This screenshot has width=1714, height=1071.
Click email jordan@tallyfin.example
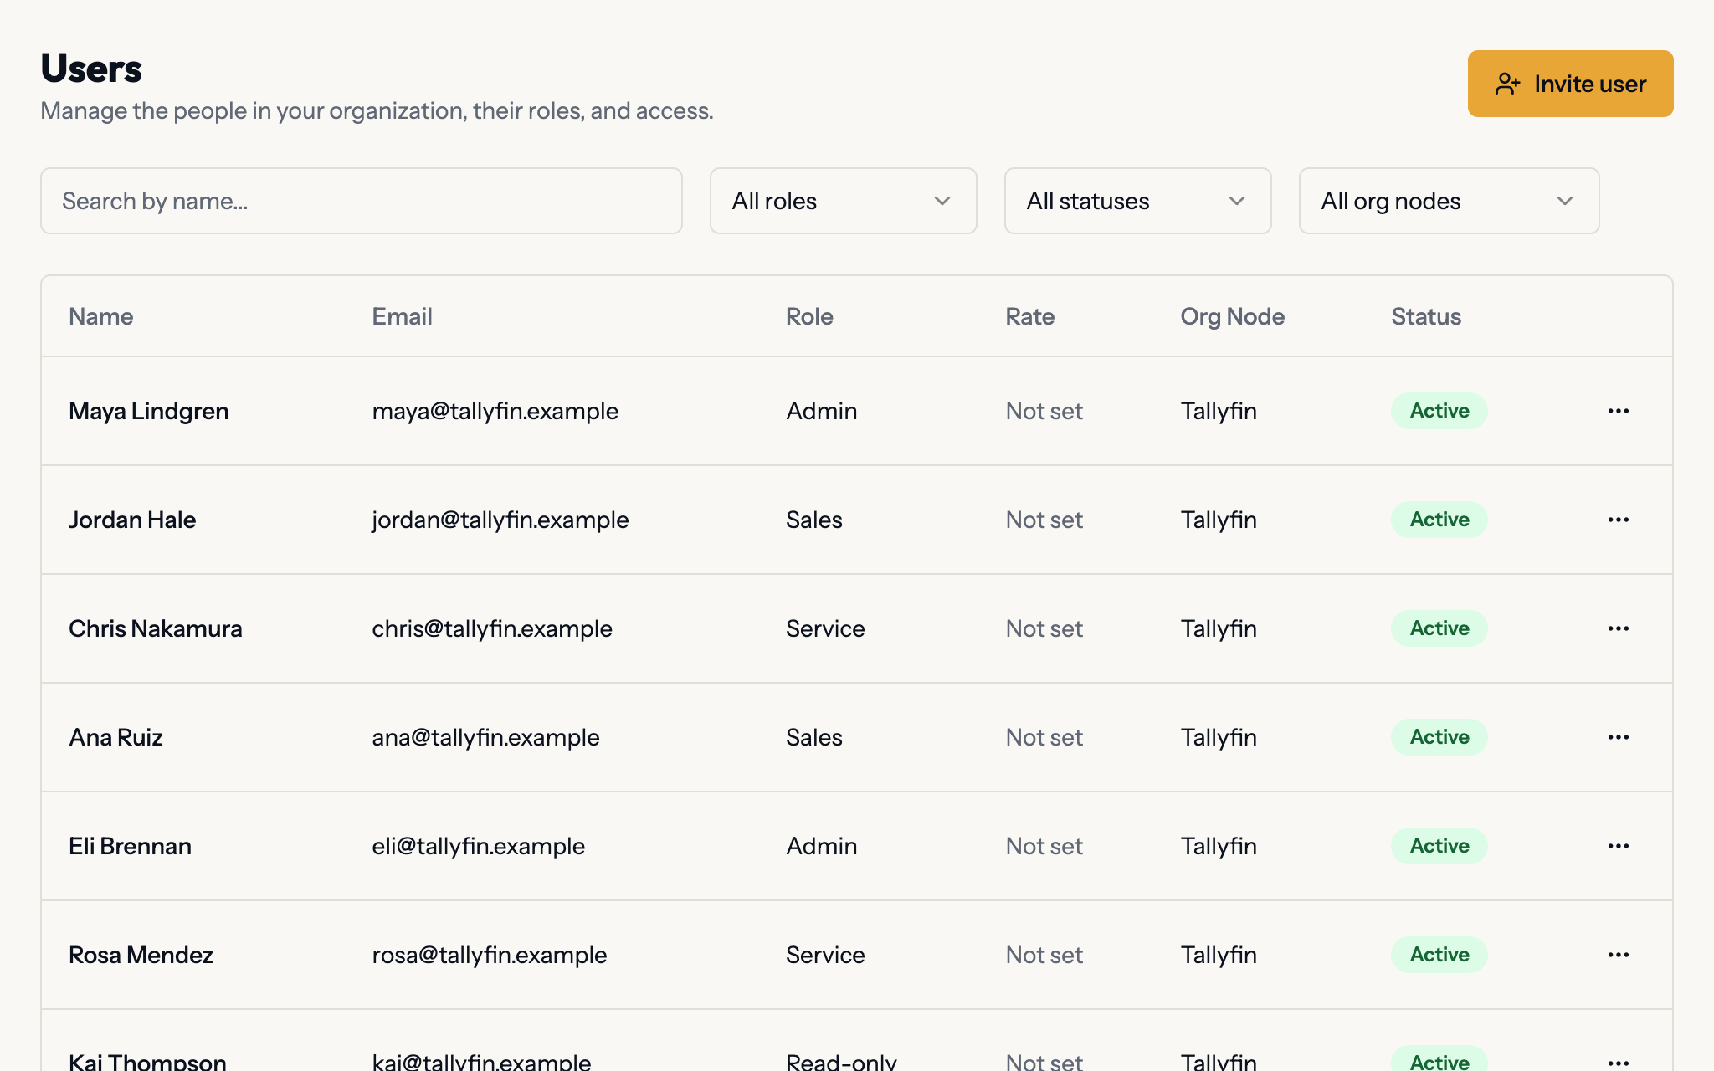pyautogui.click(x=500, y=520)
